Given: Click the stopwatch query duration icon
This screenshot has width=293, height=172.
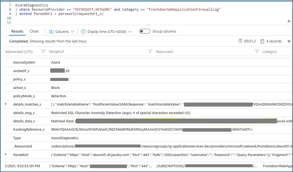Looking at the screenshot, I should (240, 41).
